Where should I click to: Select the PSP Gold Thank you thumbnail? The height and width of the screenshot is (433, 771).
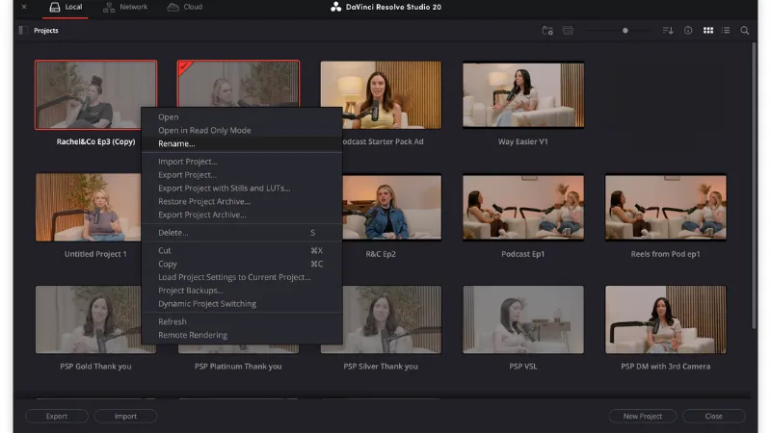coord(89,319)
